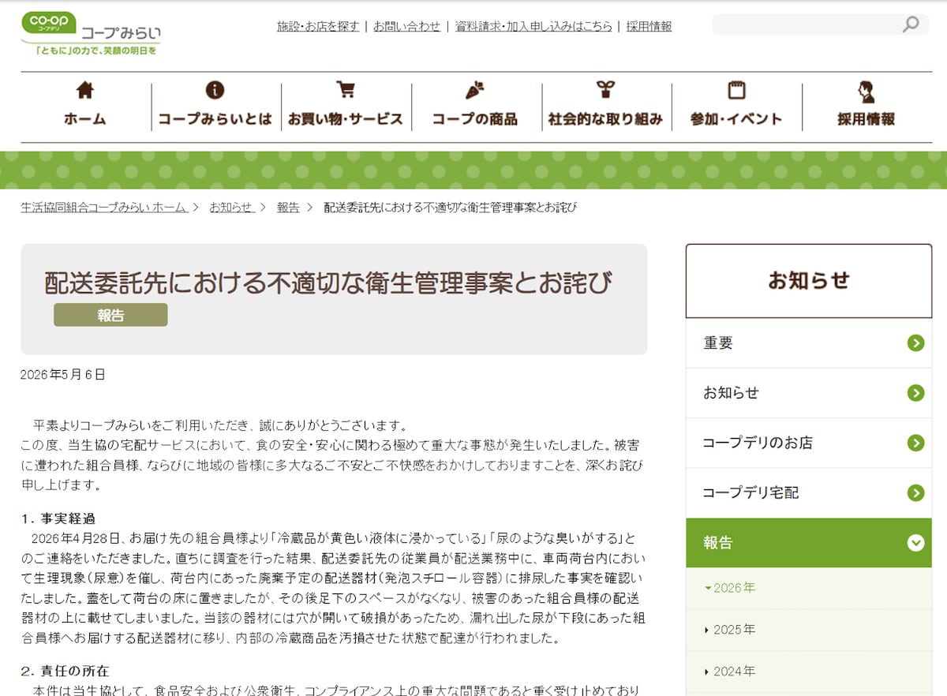Click the heading 2. 責任の所在
The width and height of the screenshot is (947, 696).
click(x=66, y=671)
